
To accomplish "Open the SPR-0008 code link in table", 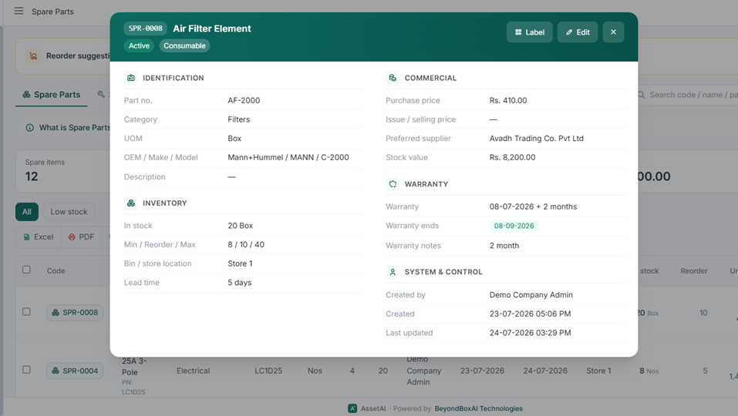I will (75, 313).
